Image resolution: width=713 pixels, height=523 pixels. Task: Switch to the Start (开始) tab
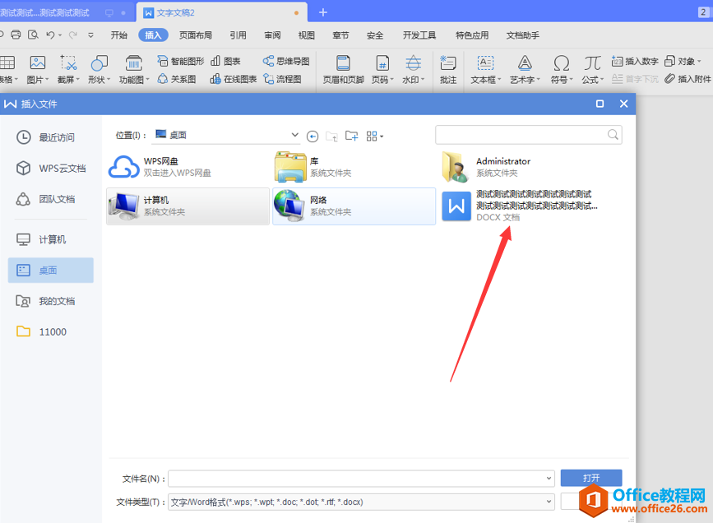pos(119,35)
